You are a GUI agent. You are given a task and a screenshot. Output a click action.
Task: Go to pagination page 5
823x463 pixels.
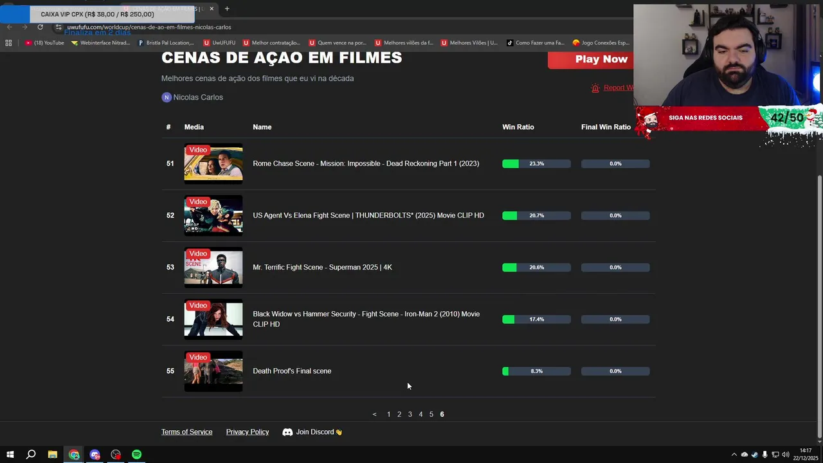pos(431,415)
